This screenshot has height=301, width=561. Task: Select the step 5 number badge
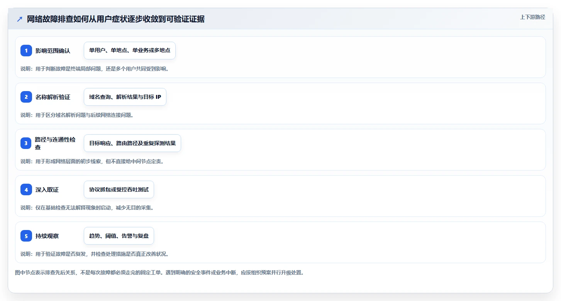[x=26, y=236]
